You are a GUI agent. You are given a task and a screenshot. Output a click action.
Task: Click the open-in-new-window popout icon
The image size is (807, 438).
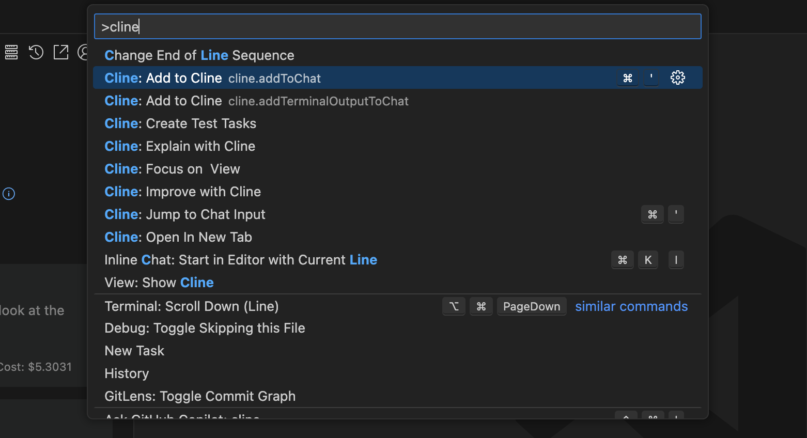tap(61, 52)
